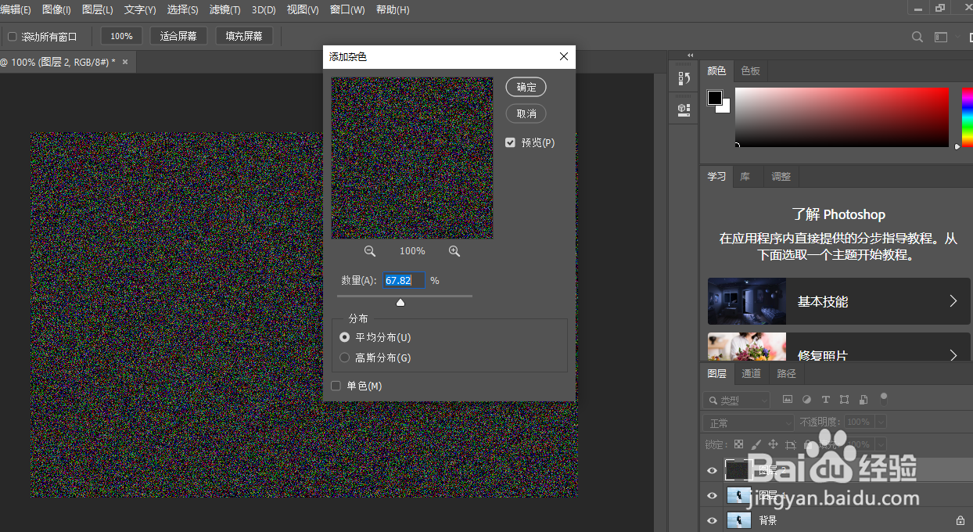The image size is (973, 532).
Task: Click the background white color swatch
Action: click(x=725, y=107)
